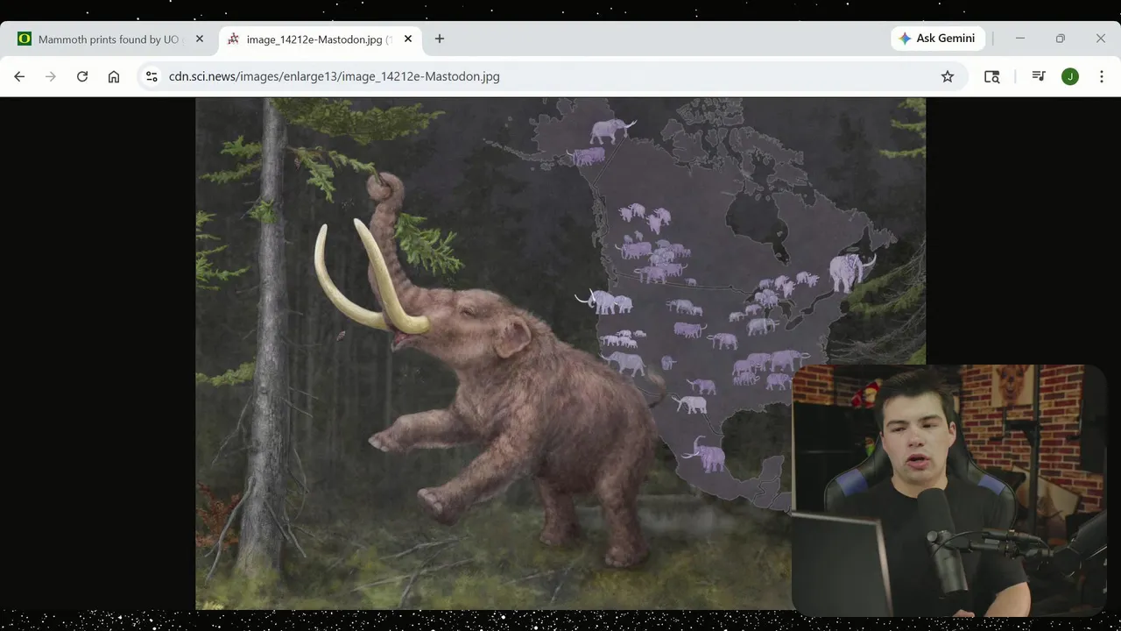Open the Chrome three-dot menu
This screenshot has width=1121, height=631.
[1102, 76]
